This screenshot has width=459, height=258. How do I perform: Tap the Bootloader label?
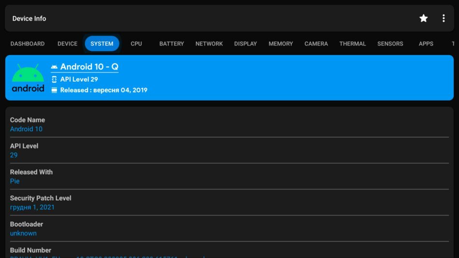tap(27, 224)
